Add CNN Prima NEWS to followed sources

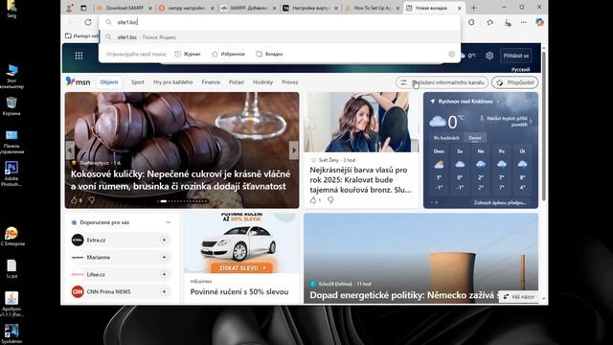(x=164, y=291)
